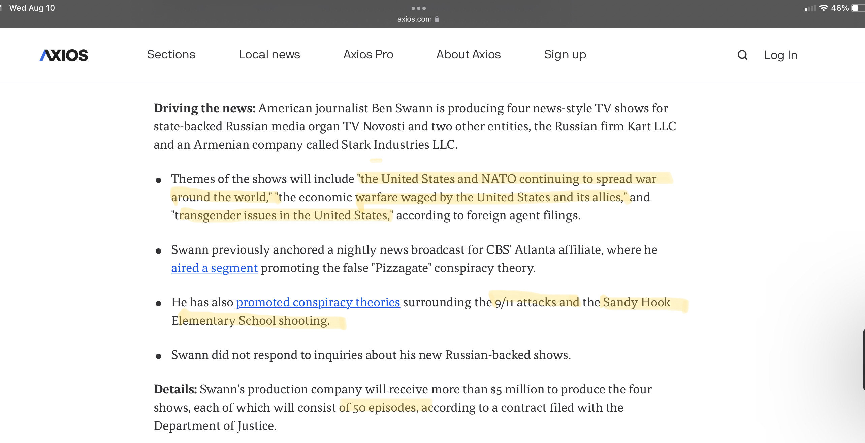
Task: Go to Local news
Action: click(x=269, y=54)
